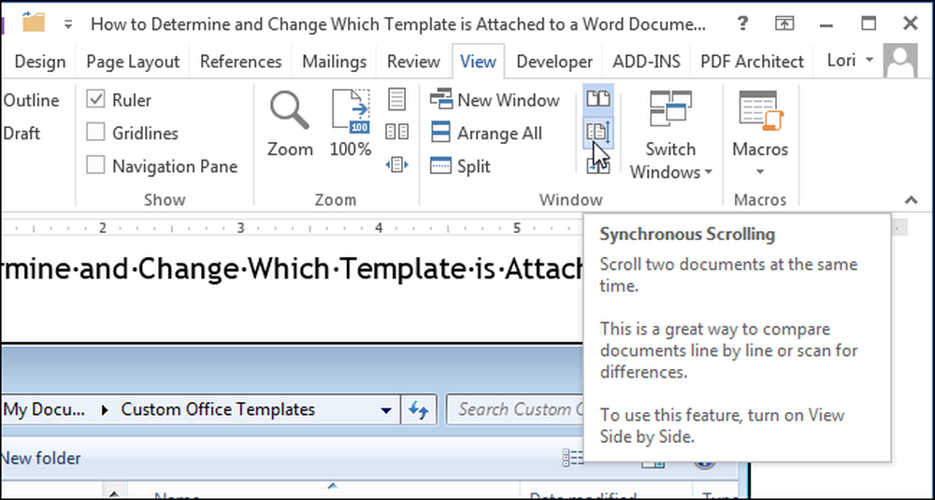Viewport: 935px width, 500px height.
Task: Switch to Outline view
Action: pyautogui.click(x=31, y=100)
